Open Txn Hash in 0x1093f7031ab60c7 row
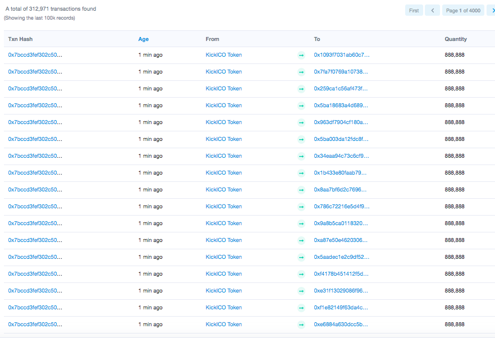The width and height of the screenshot is (495, 338). (35, 54)
